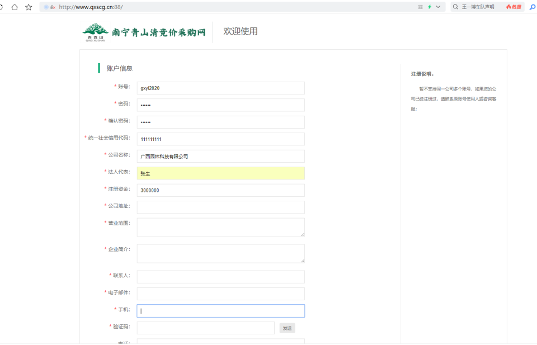The width and height of the screenshot is (537, 345).
Task: Bookmark this page with the star icon
Action: (29, 7)
